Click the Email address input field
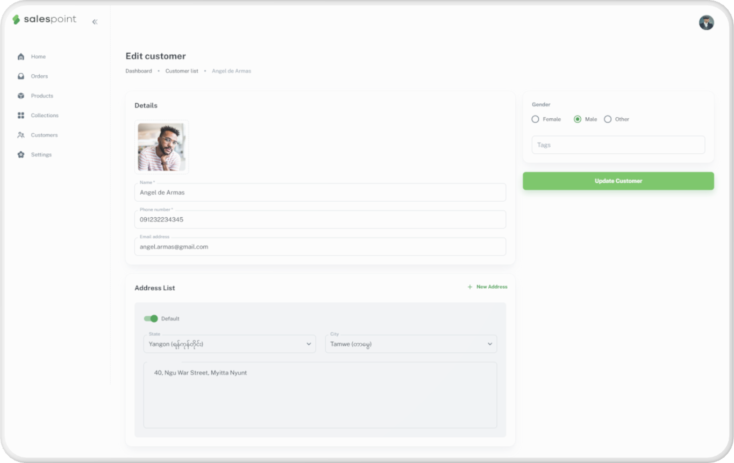Image resolution: width=734 pixels, height=463 pixels. pos(320,246)
